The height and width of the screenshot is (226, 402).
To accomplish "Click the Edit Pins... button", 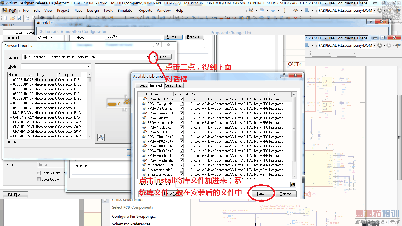I will pyautogui.click(x=15, y=195).
